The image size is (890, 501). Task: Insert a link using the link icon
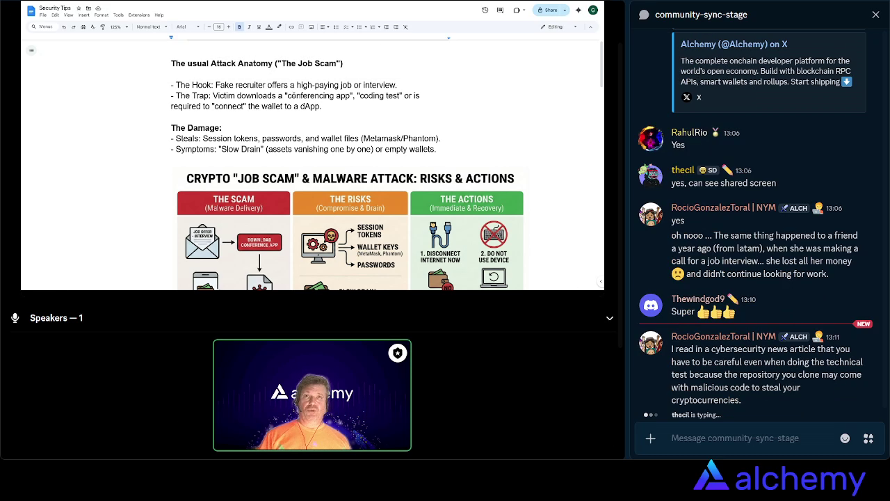coord(291,26)
